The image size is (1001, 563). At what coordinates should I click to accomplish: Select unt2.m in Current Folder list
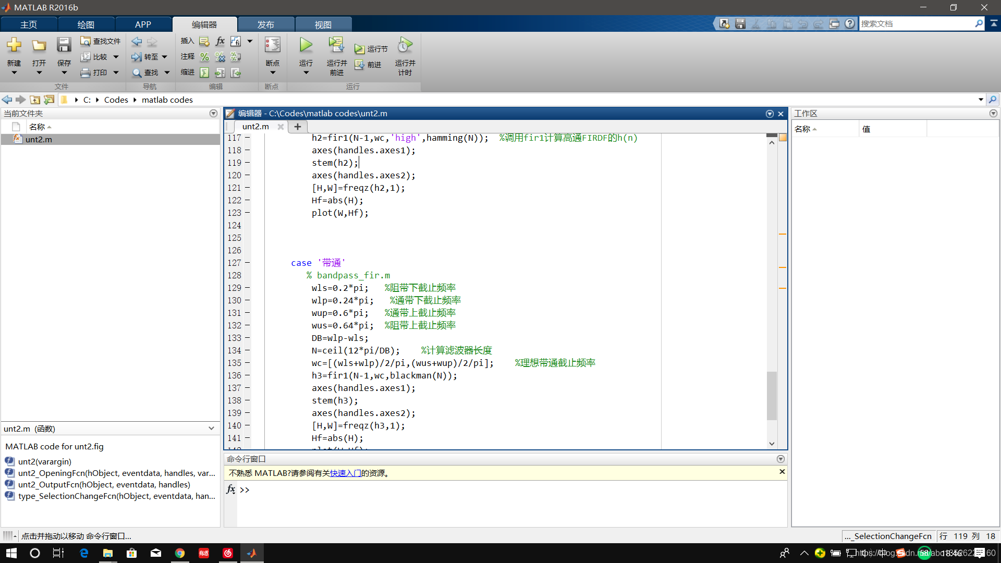pos(39,139)
